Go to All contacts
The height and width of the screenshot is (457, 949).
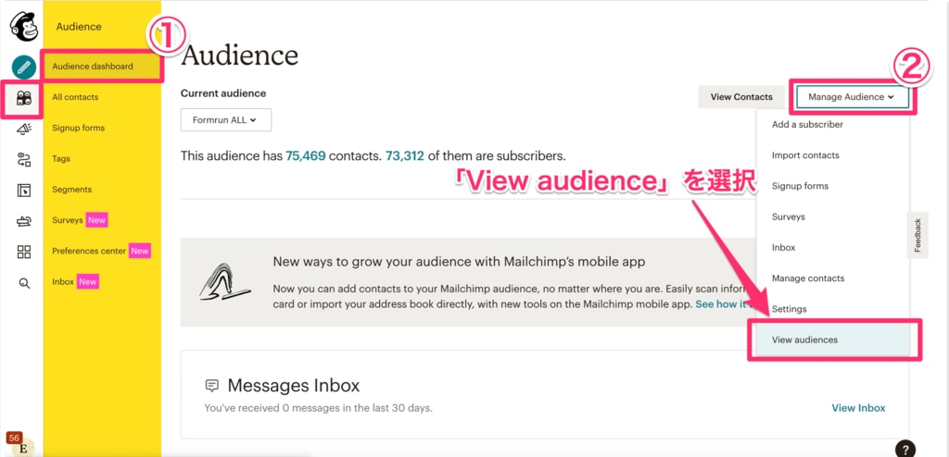click(75, 97)
